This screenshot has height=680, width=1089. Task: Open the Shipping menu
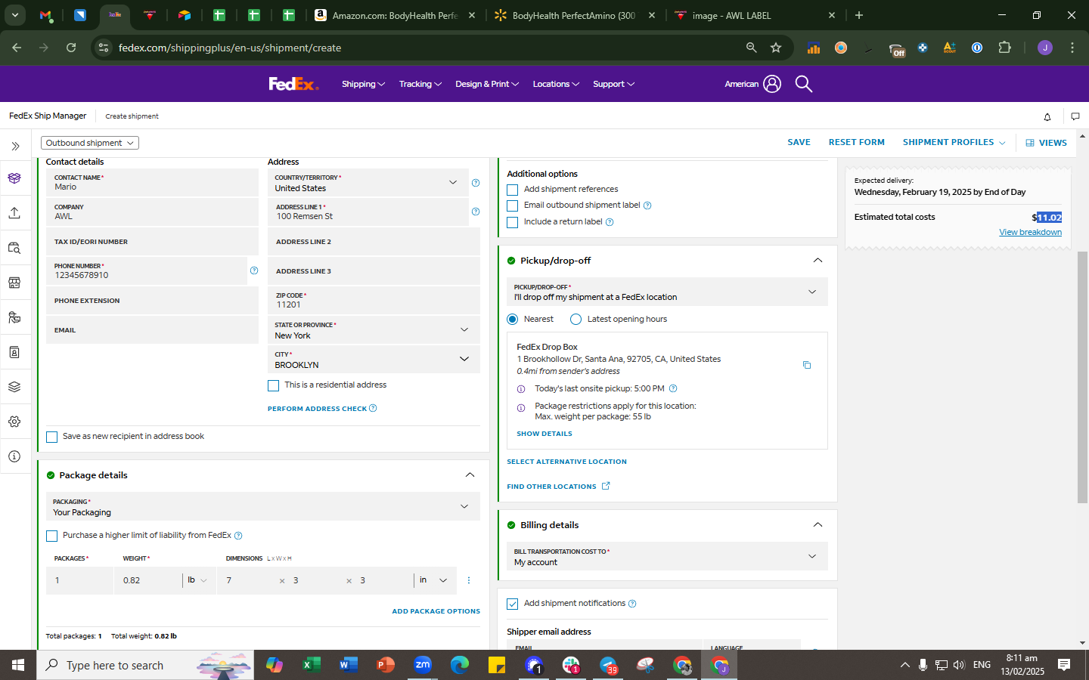363,84
